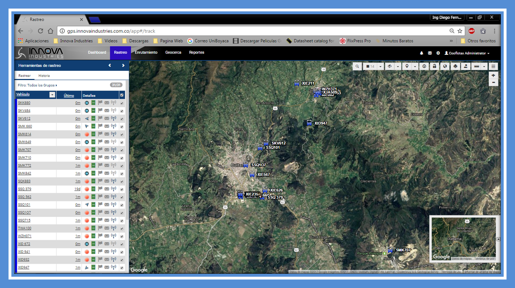Click the overview minimap thumbnail
This screenshot has width=515, height=288.
[463, 238]
